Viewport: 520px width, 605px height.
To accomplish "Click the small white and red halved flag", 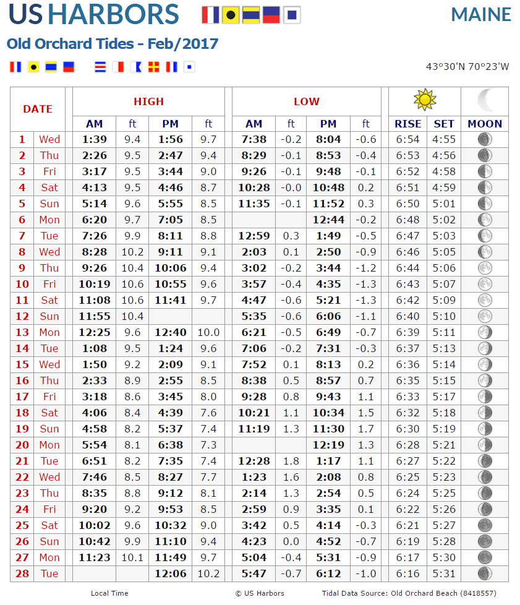I will click(x=118, y=67).
